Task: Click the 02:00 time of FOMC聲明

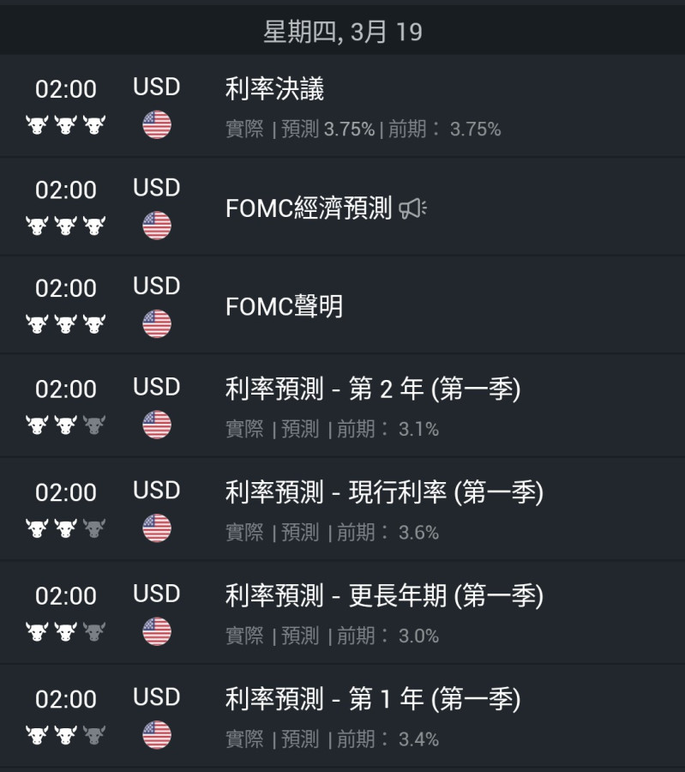Action: [x=66, y=289]
